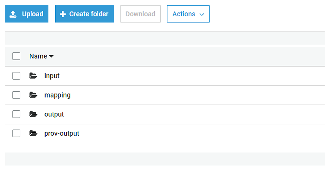Mark the prov-output folder checkbox
325x177 pixels.
16,133
